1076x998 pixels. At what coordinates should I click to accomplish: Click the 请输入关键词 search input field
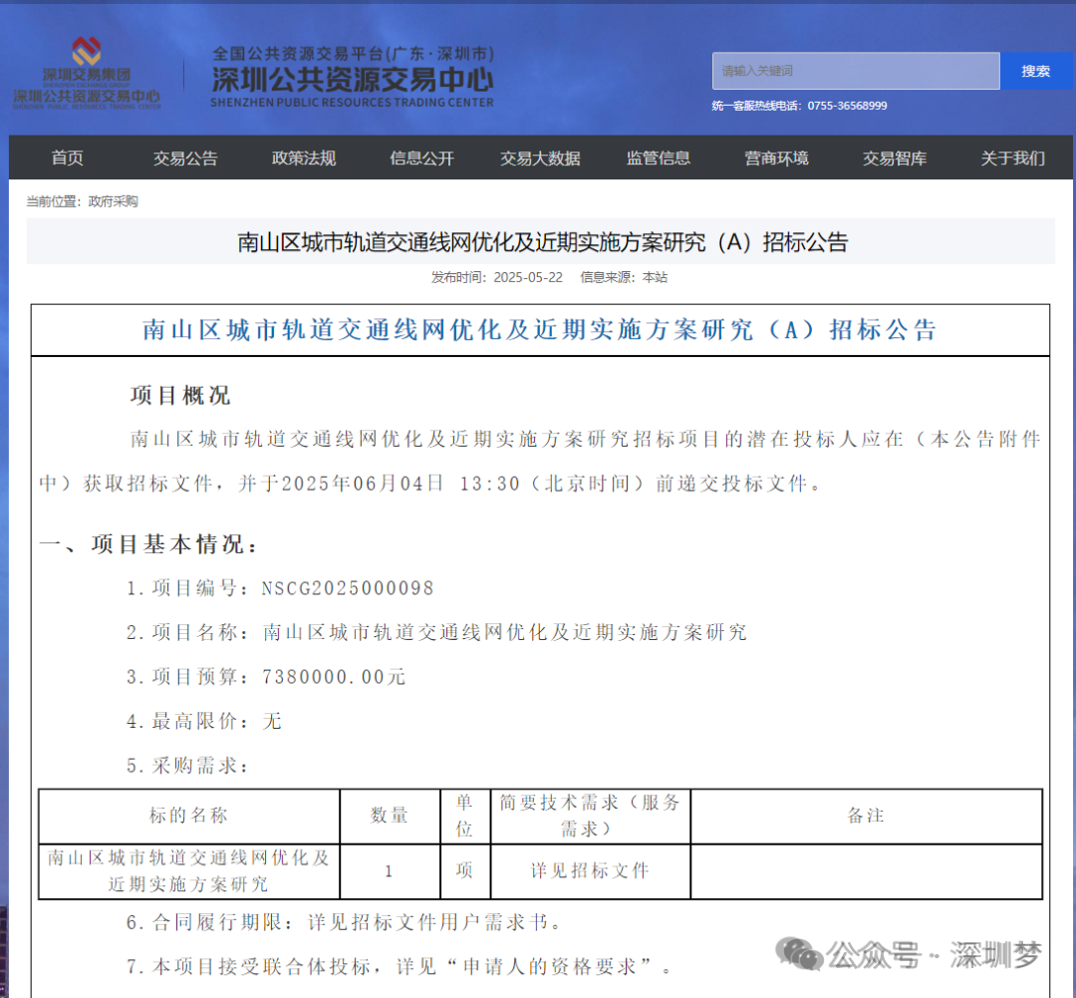[x=855, y=71]
